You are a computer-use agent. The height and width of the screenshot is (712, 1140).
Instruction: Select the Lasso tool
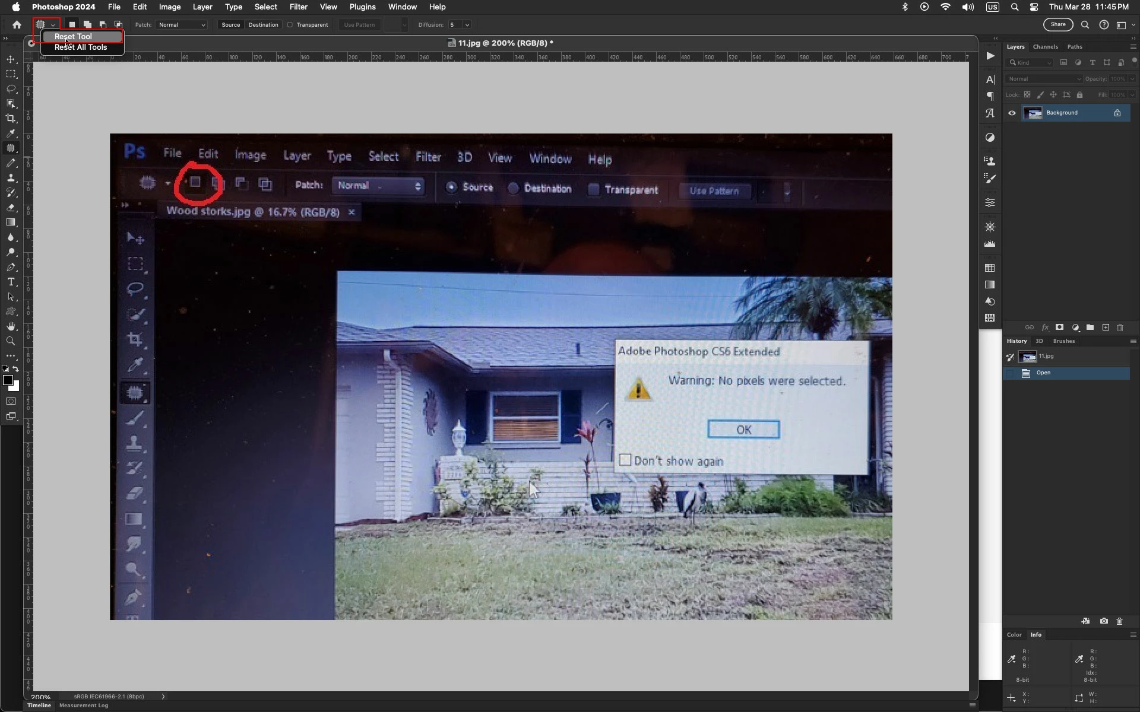11,89
